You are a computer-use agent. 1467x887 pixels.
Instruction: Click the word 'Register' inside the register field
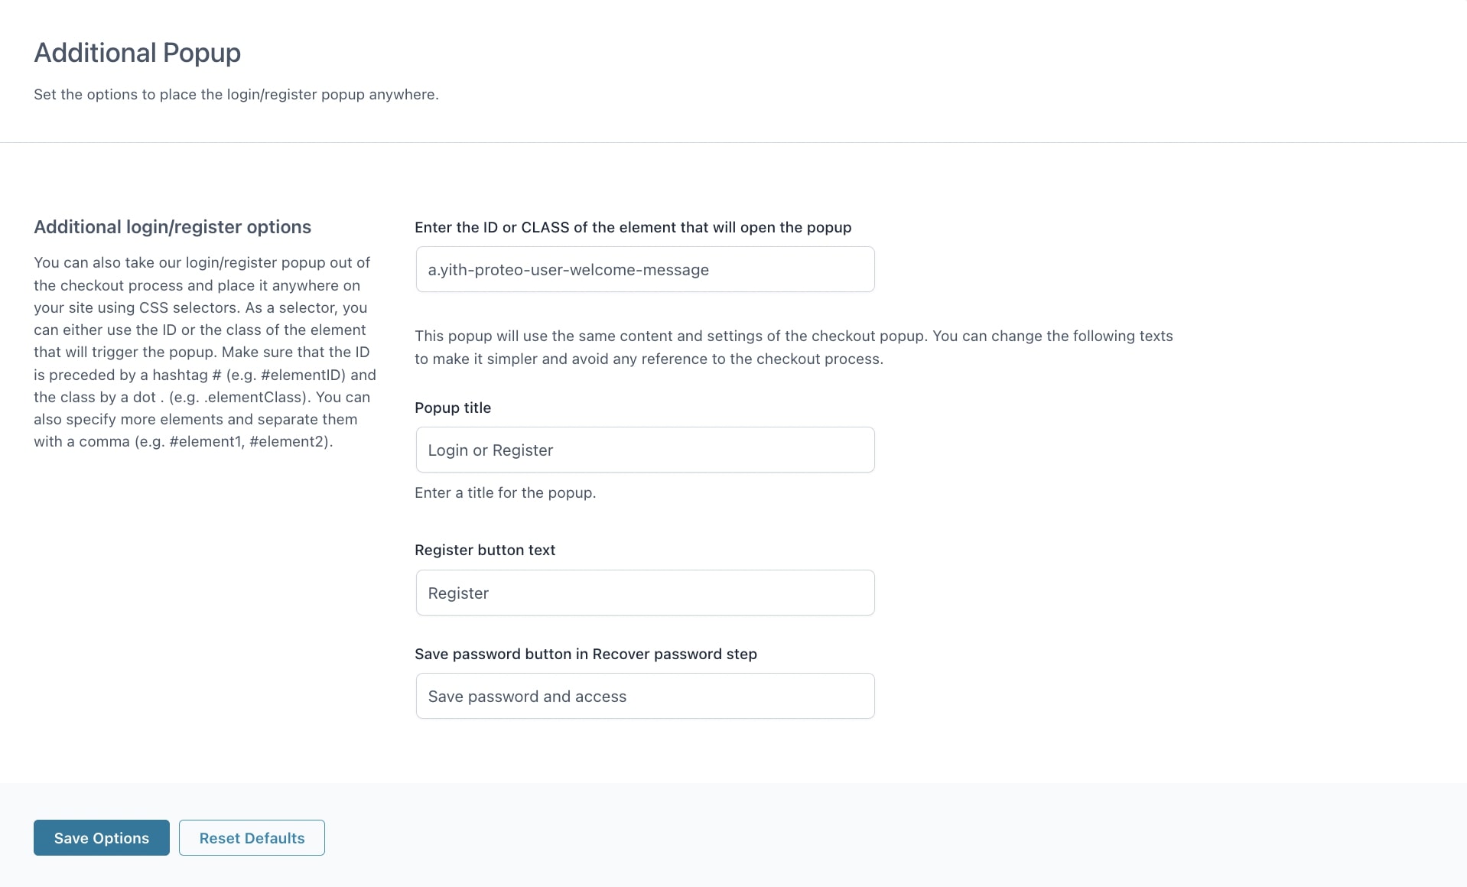coord(458,593)
